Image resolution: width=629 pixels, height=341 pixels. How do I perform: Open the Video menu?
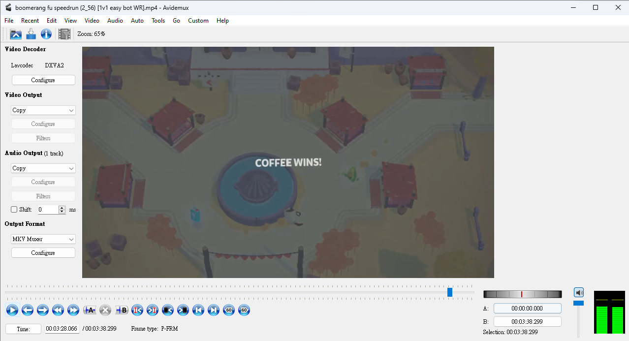coord(92,21)
